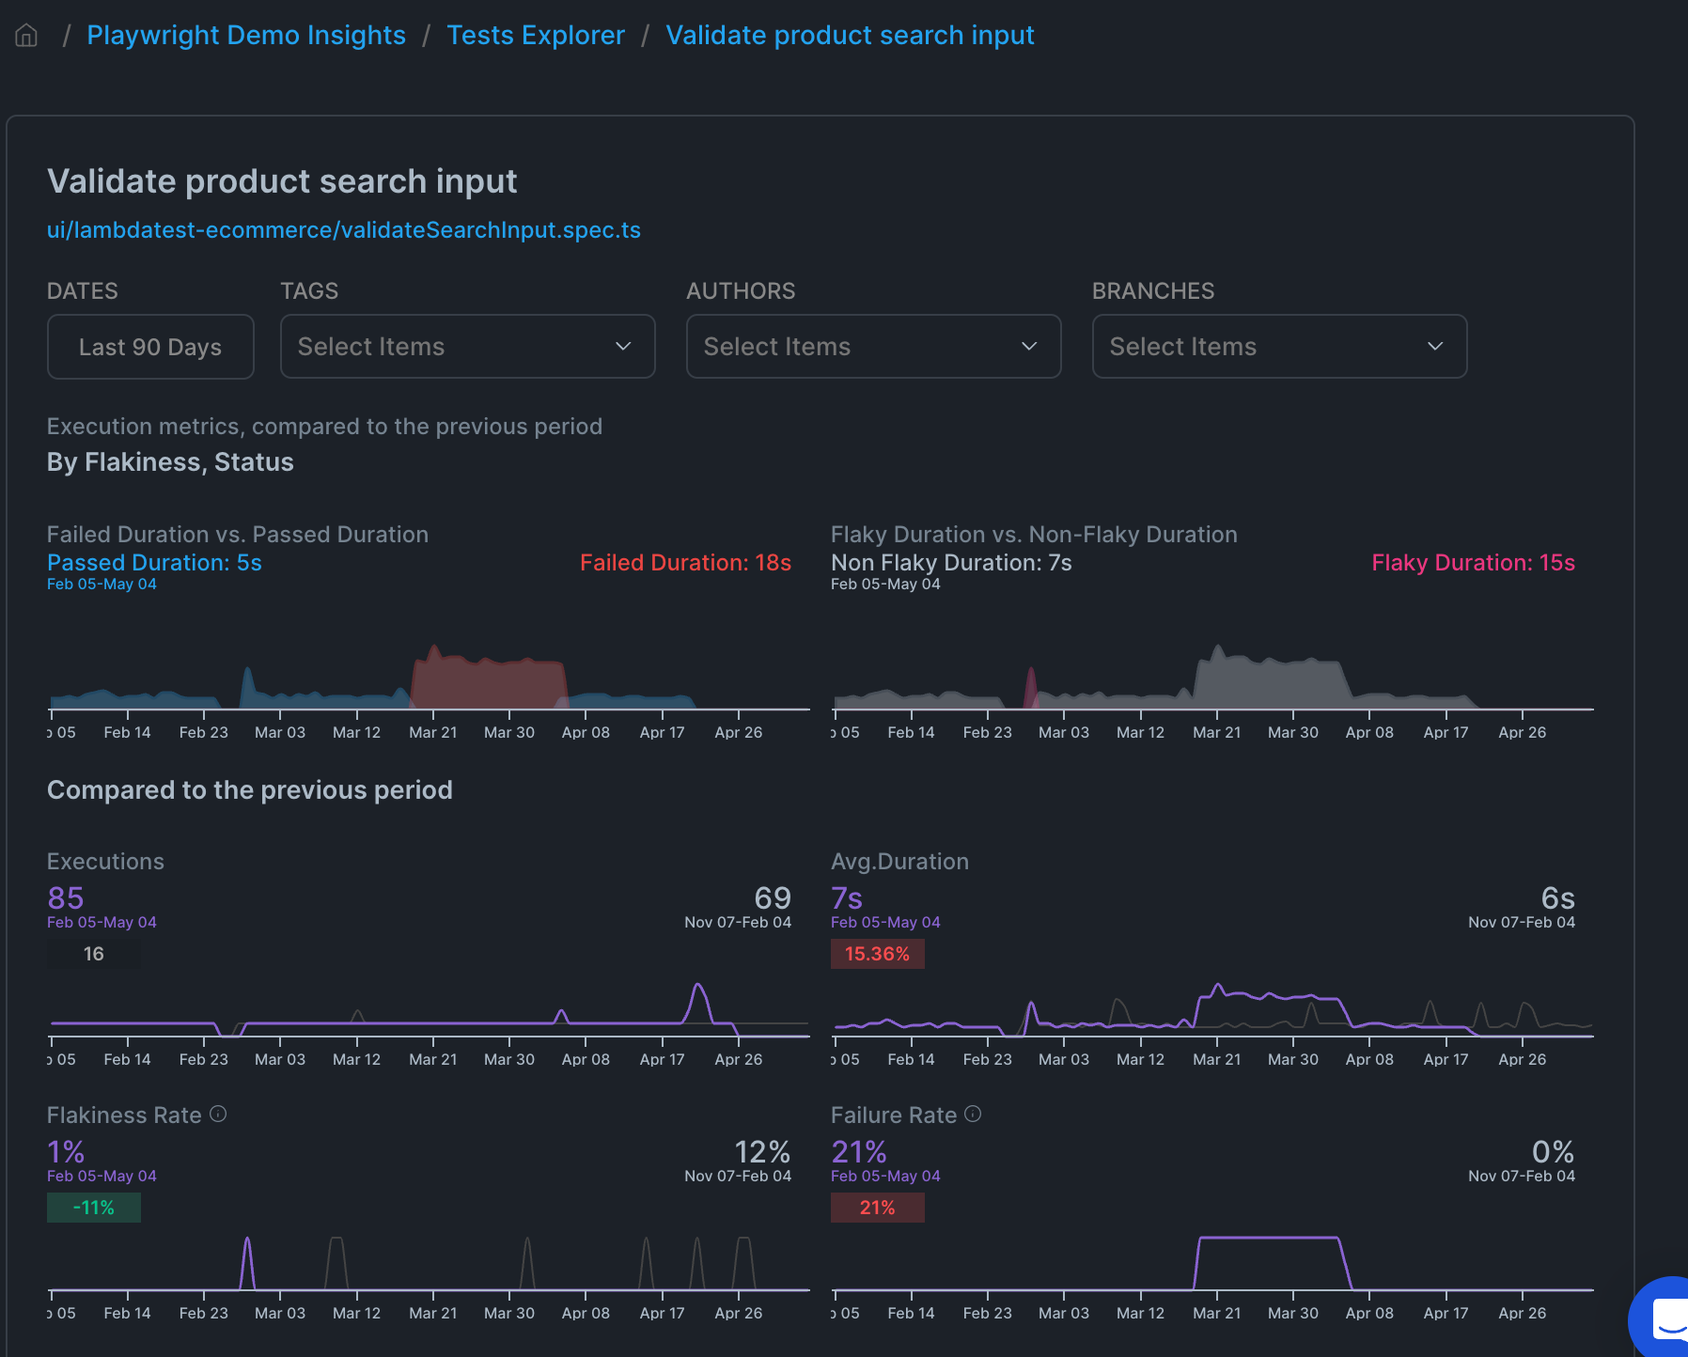Click Validate product search input breadcrumb

click(850, 36)
